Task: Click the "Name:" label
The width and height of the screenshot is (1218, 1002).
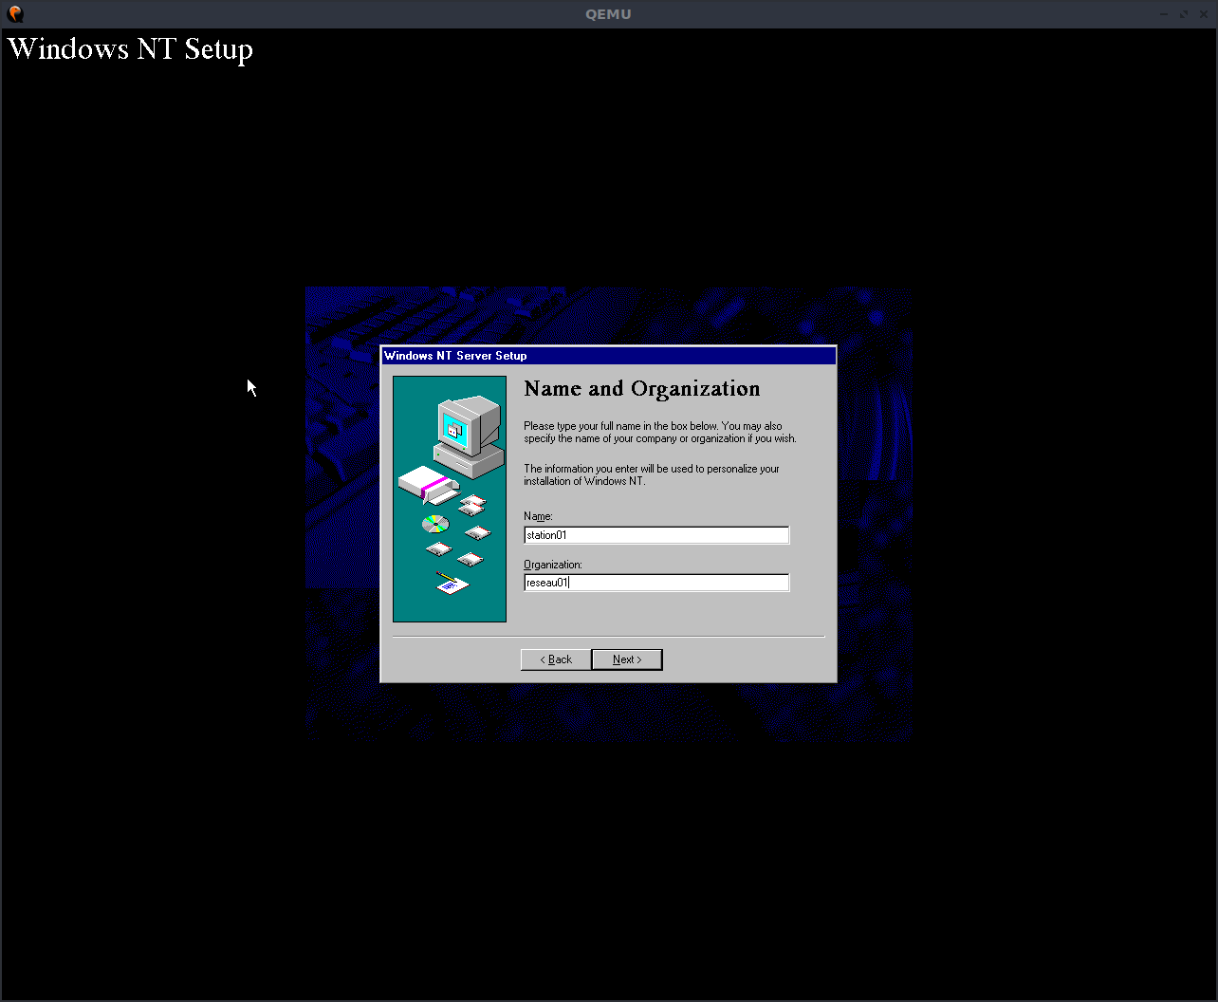Action: pos(538,516)
